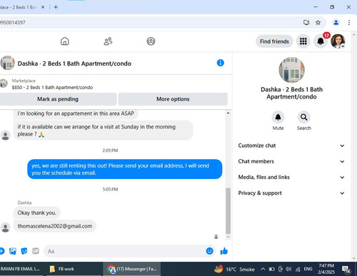Mute this conversation with the bell icon

[x=278, y=117]
